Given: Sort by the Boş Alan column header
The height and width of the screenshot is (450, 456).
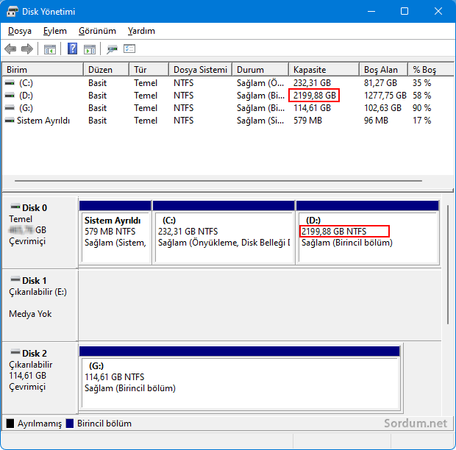Looking at the screenshot, I should coord(384,70).
